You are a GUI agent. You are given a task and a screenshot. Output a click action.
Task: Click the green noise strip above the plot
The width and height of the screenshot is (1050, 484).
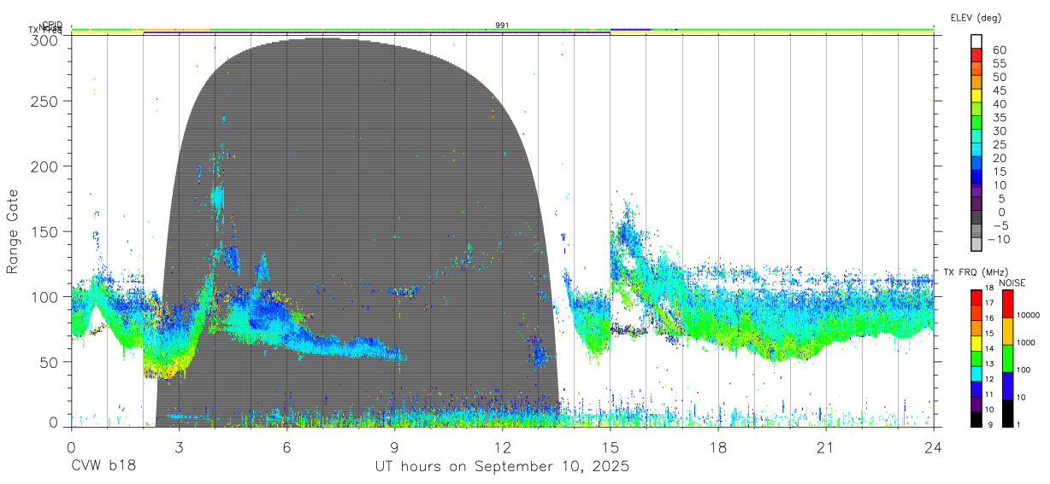(x=502, y=29)
